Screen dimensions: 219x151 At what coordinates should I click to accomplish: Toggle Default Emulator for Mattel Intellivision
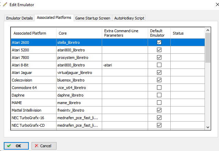pyautogui.click(x=159, y=110)
